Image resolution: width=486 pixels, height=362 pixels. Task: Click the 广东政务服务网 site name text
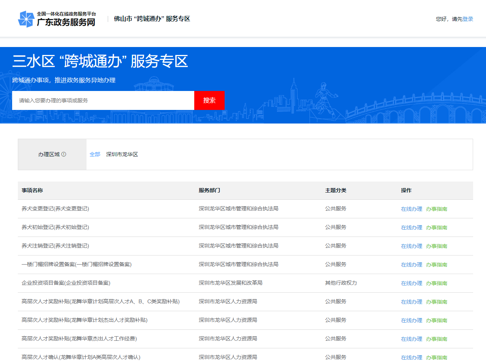[x=66, y=22]
